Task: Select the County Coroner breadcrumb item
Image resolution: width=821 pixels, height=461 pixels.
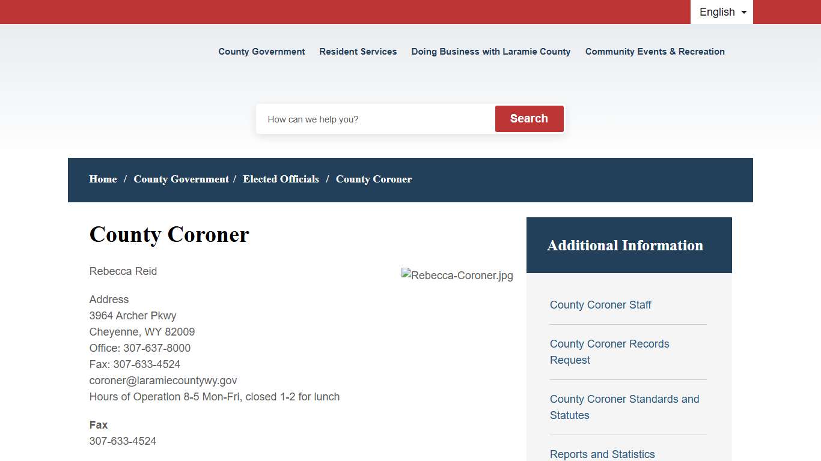Action: point(373,179)
